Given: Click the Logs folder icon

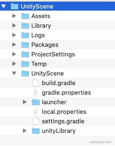Looking at the screenshot, I should (x=25, y=35).
